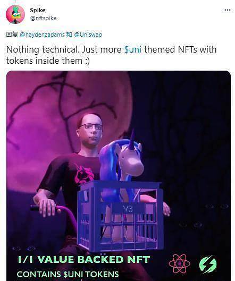Click the reply indicator '回复' text
The width and height of the screenshot is (235, 281).
[x=12, y=35]
